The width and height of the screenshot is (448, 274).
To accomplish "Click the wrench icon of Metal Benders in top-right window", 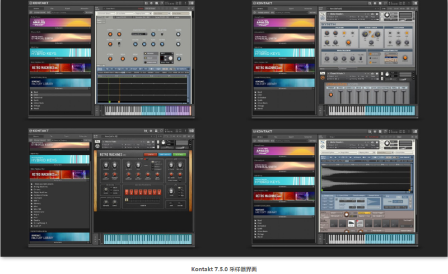I will coord(323,13).
